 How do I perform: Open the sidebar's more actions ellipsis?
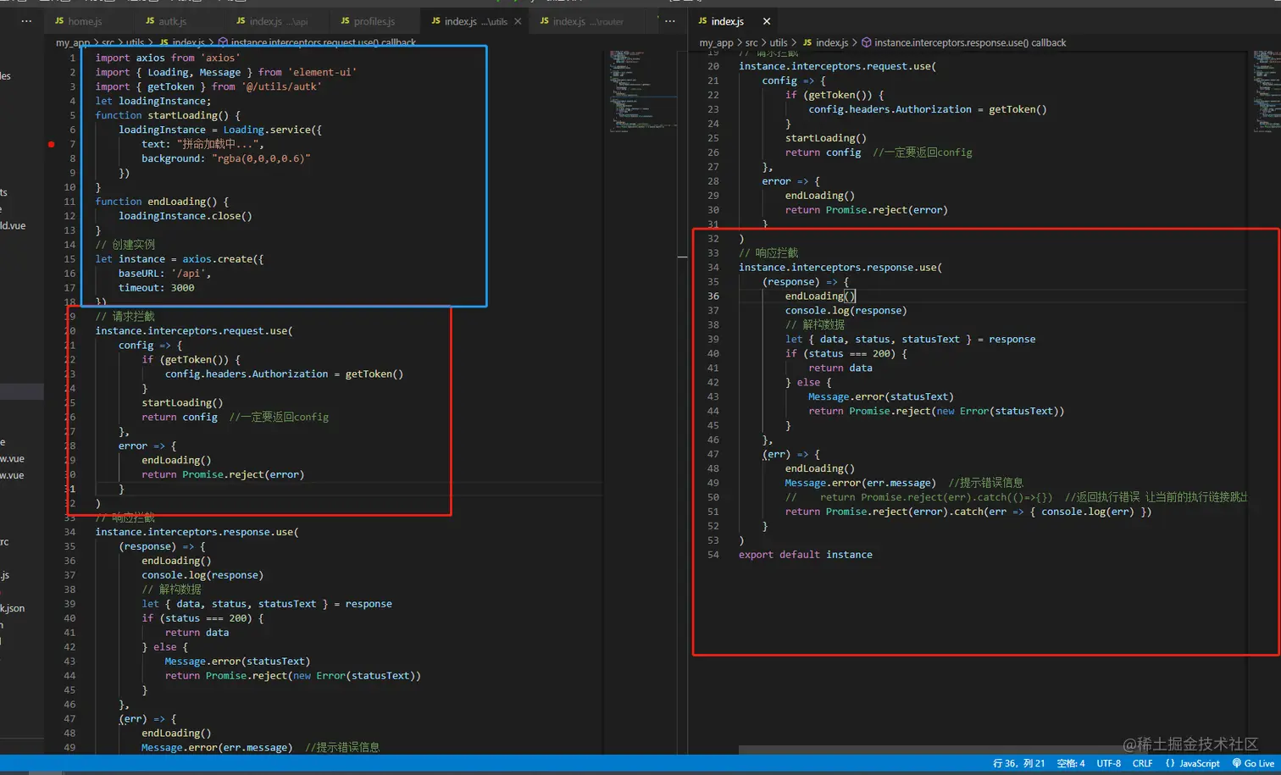pyautogui.click(x=26, y=21)
